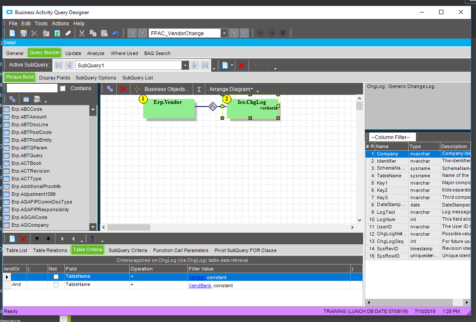This screenshot has width=476, height=322.
Task: Click the Cut scissors icon
Action: (82, 33)
